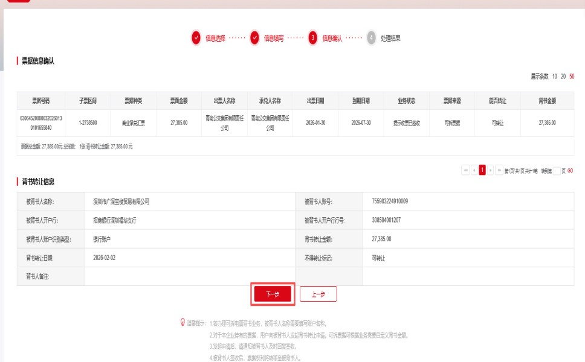This screenshot has height=362, width=585.
Task: Click the grey step 4 circle icon
Action: tap(372, 38)
